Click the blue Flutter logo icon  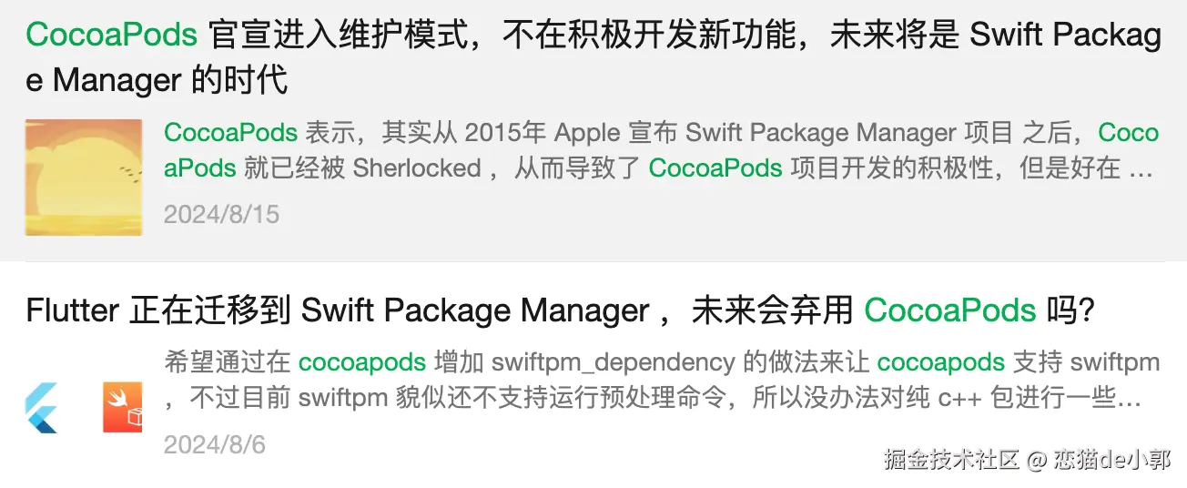tap(41, 407)
